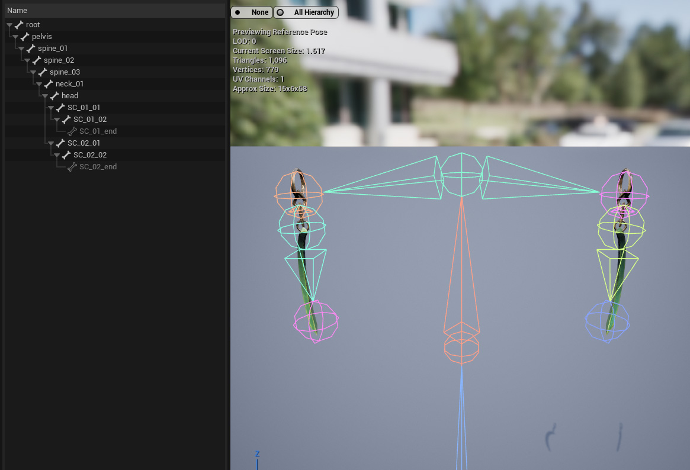This screenshot has height=470, width=690.
Task: Collapse the neck_01 tree node
Action: tap(39, 85)
